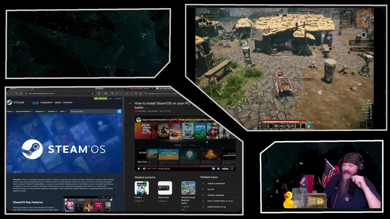Click the home icon in the Google browser window
390x219 pixels.
point(140,93)
